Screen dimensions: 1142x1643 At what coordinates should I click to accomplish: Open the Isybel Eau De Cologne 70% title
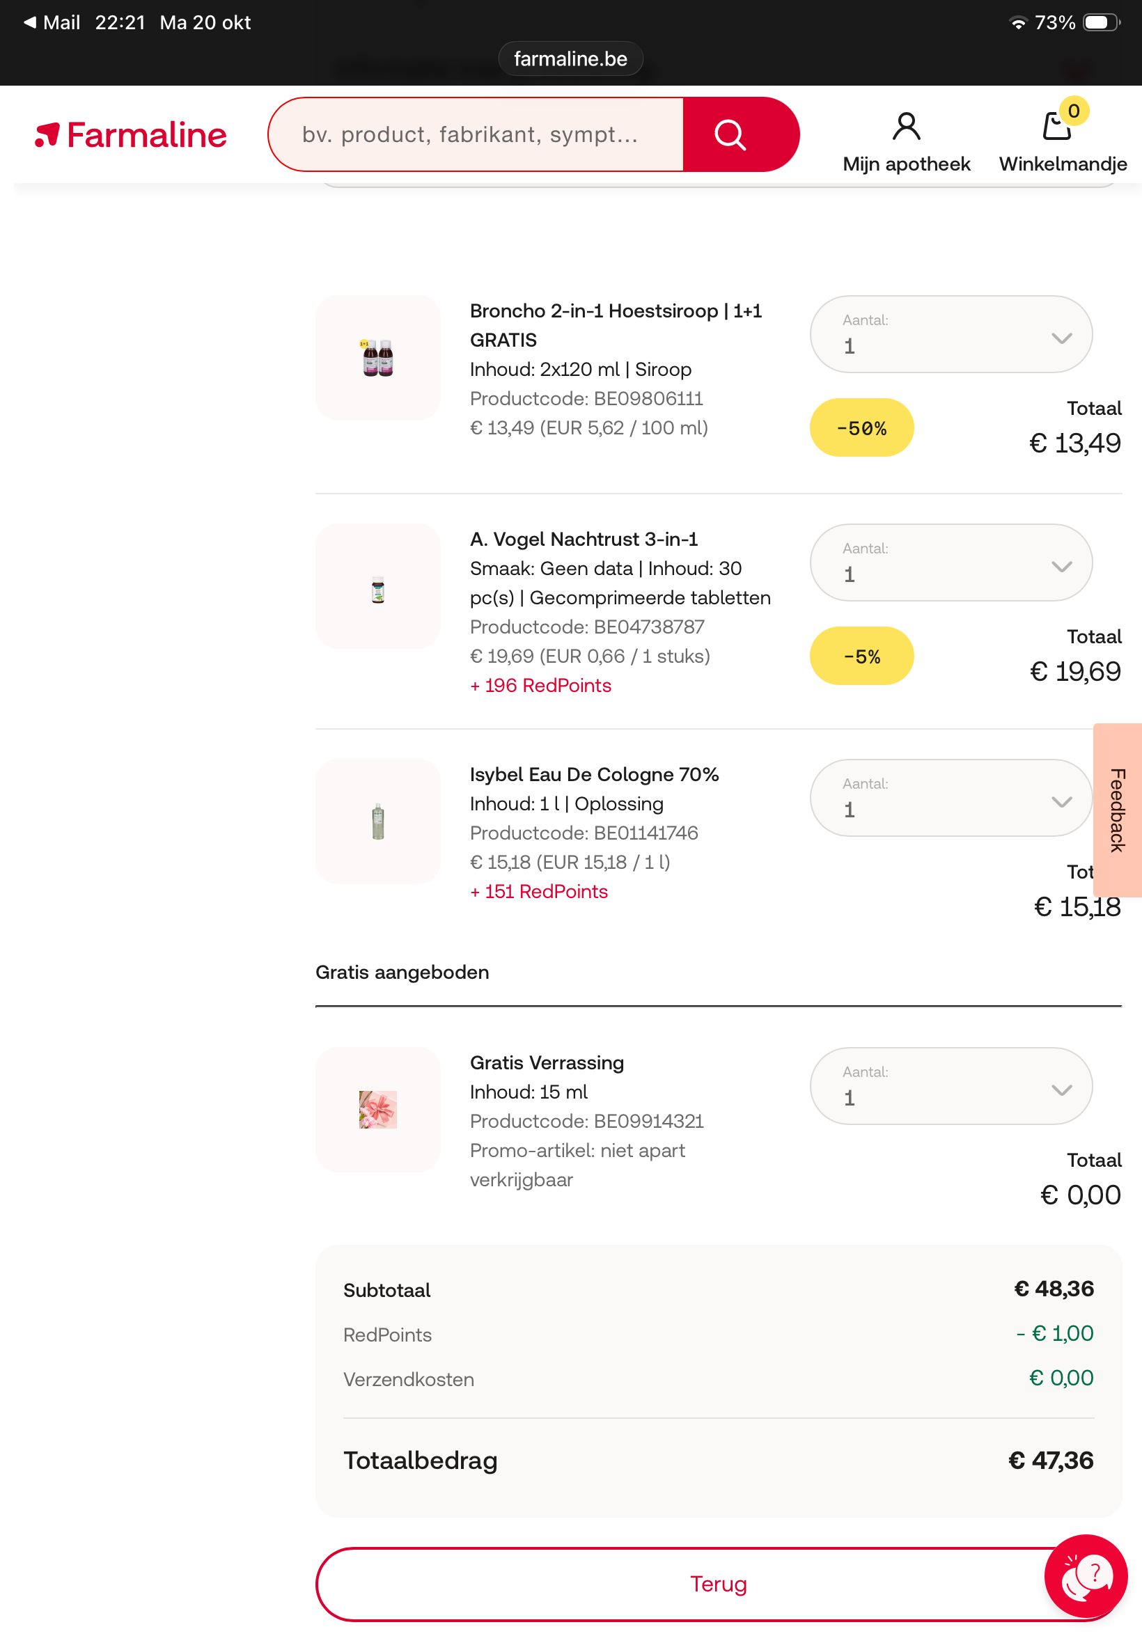[594, 775]
